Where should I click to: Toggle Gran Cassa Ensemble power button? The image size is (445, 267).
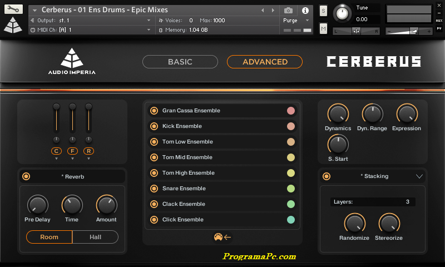click(x=154, y=111)
